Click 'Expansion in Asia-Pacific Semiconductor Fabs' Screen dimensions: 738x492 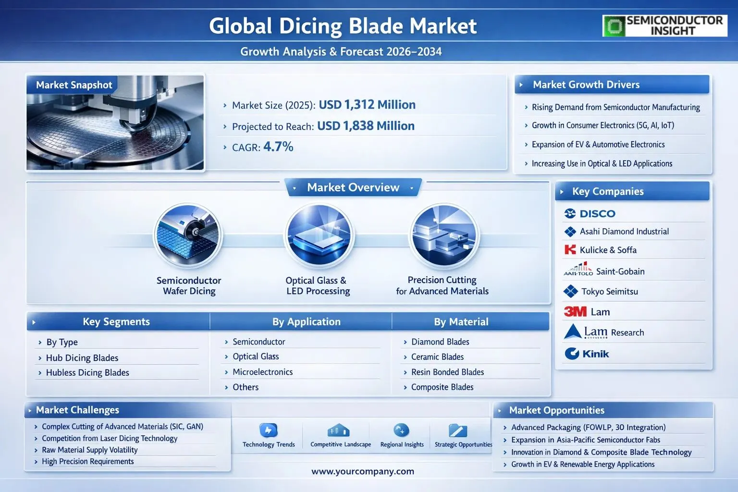click(x=585, y=440)
